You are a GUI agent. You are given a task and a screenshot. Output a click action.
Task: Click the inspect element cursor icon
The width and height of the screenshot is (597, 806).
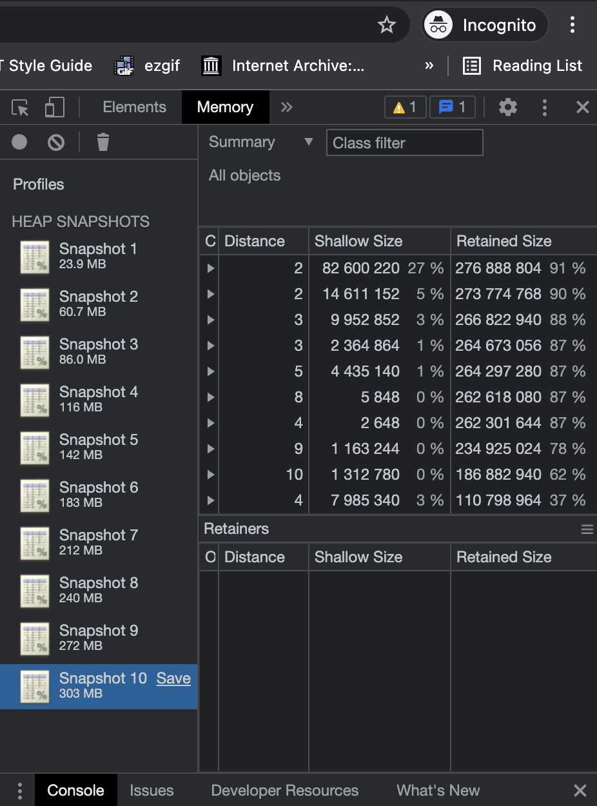tap(20, 107)
